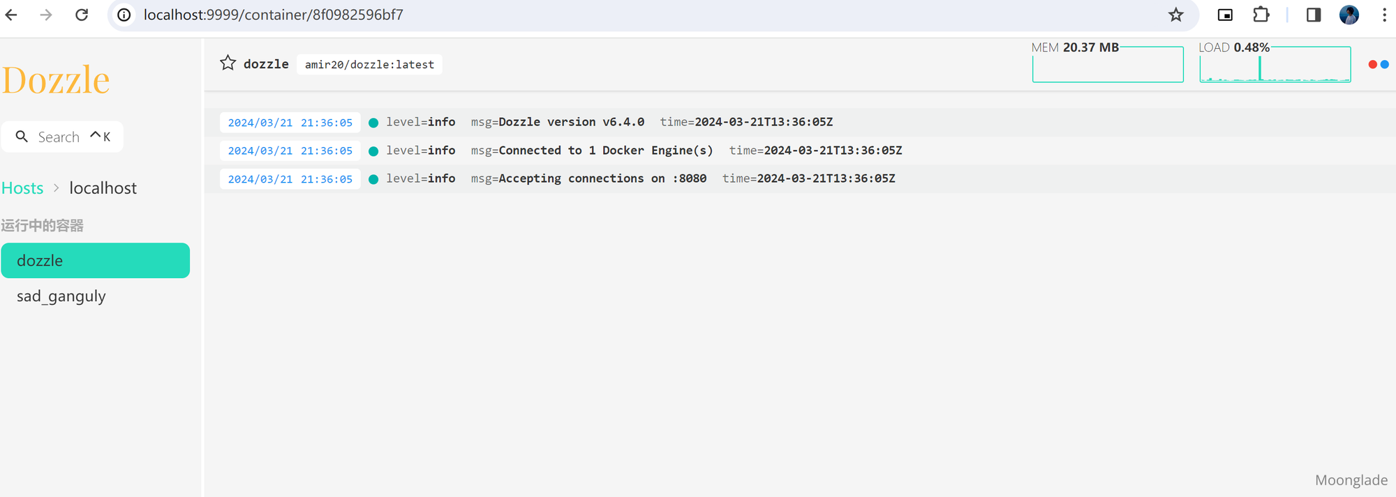This screenshot has height=497, width=1396.
Task: Click the MEM usage chart
Action: pos(1108,64)
